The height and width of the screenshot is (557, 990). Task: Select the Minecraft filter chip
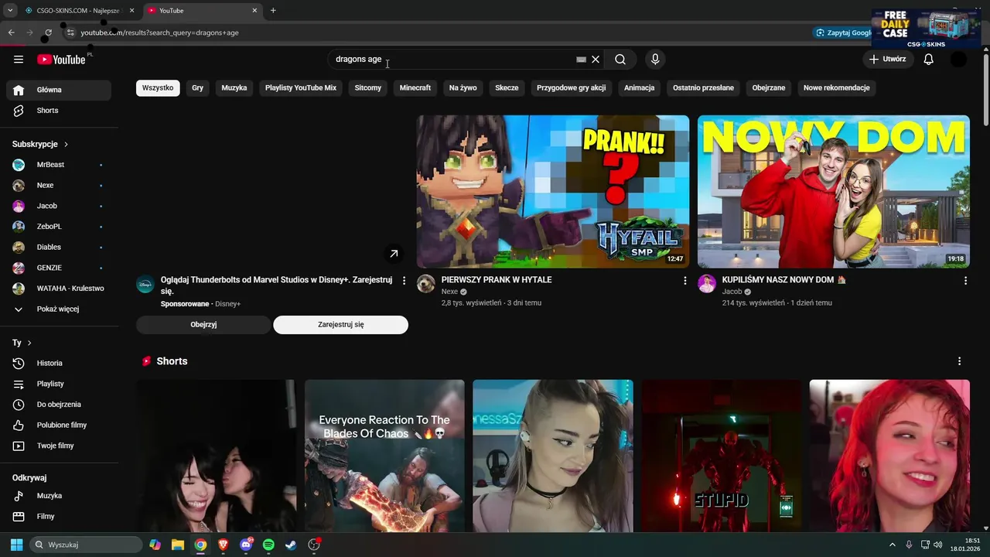(415, 88)
